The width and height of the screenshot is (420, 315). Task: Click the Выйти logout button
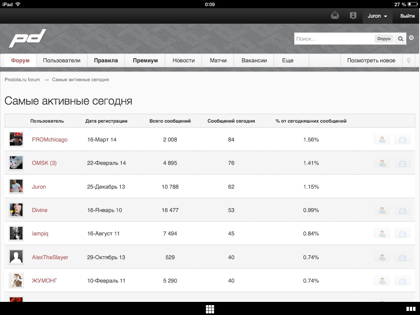pos(407,16)
